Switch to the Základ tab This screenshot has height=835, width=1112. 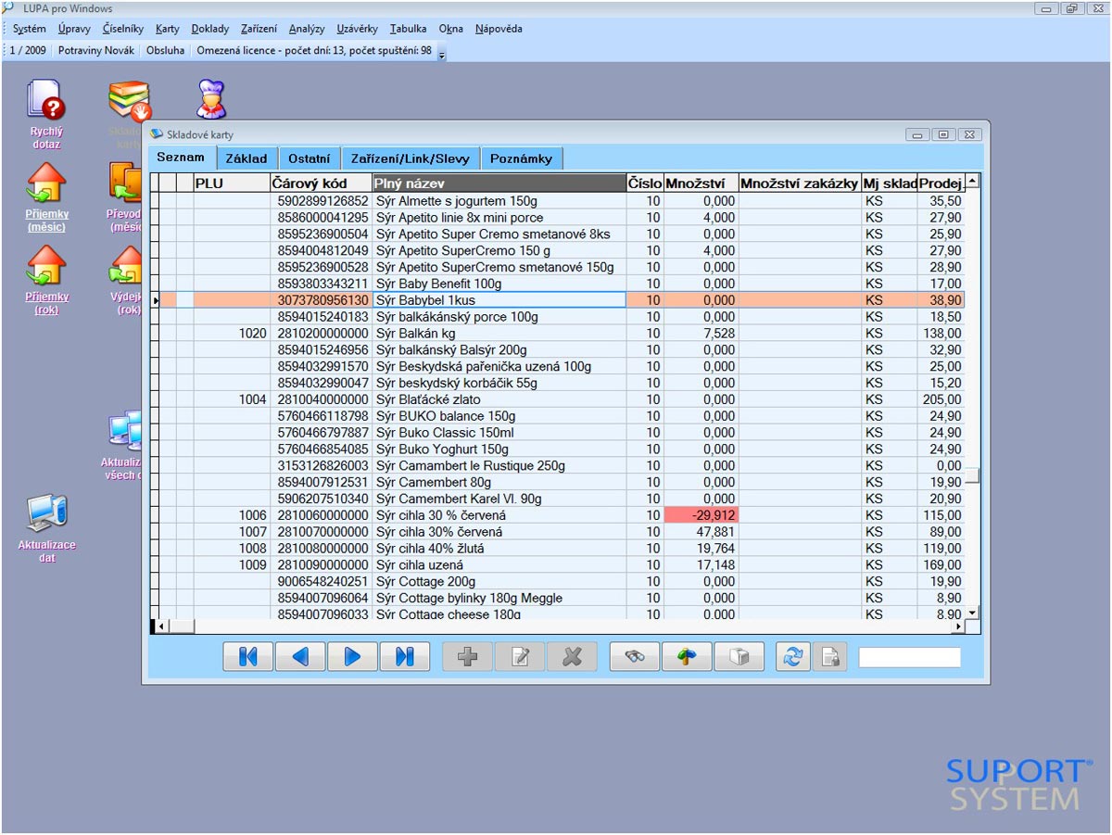click(x=246, y=158)
